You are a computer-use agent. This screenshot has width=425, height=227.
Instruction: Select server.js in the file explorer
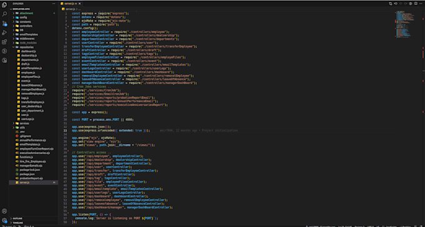[x=33, y=183]
